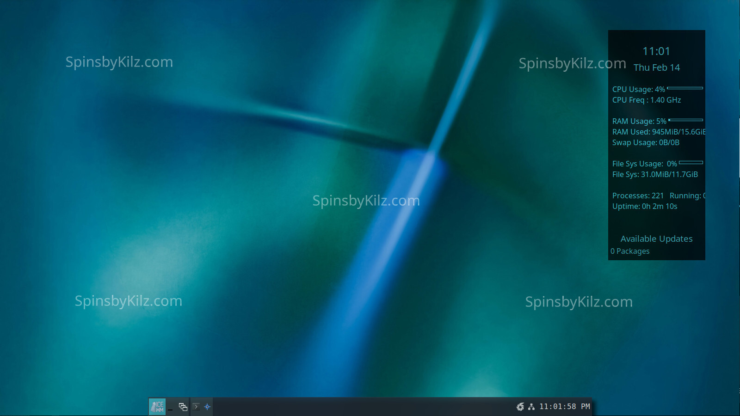Click the Processes count text
This screenshot has width=740, height=416.
(x=638, y=196)
